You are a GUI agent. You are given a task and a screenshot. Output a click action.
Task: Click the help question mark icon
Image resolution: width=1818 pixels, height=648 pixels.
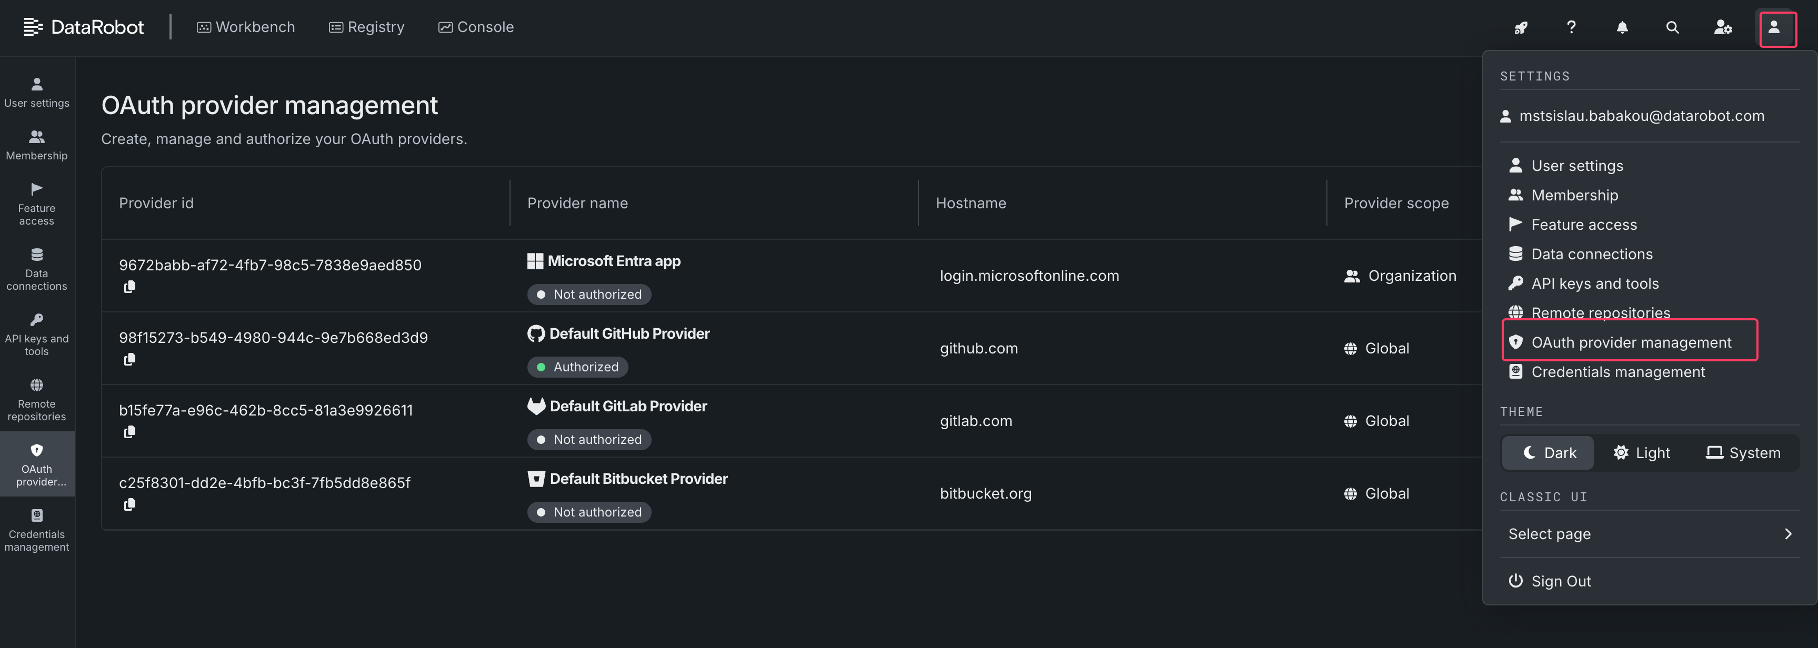point(1571,27)
